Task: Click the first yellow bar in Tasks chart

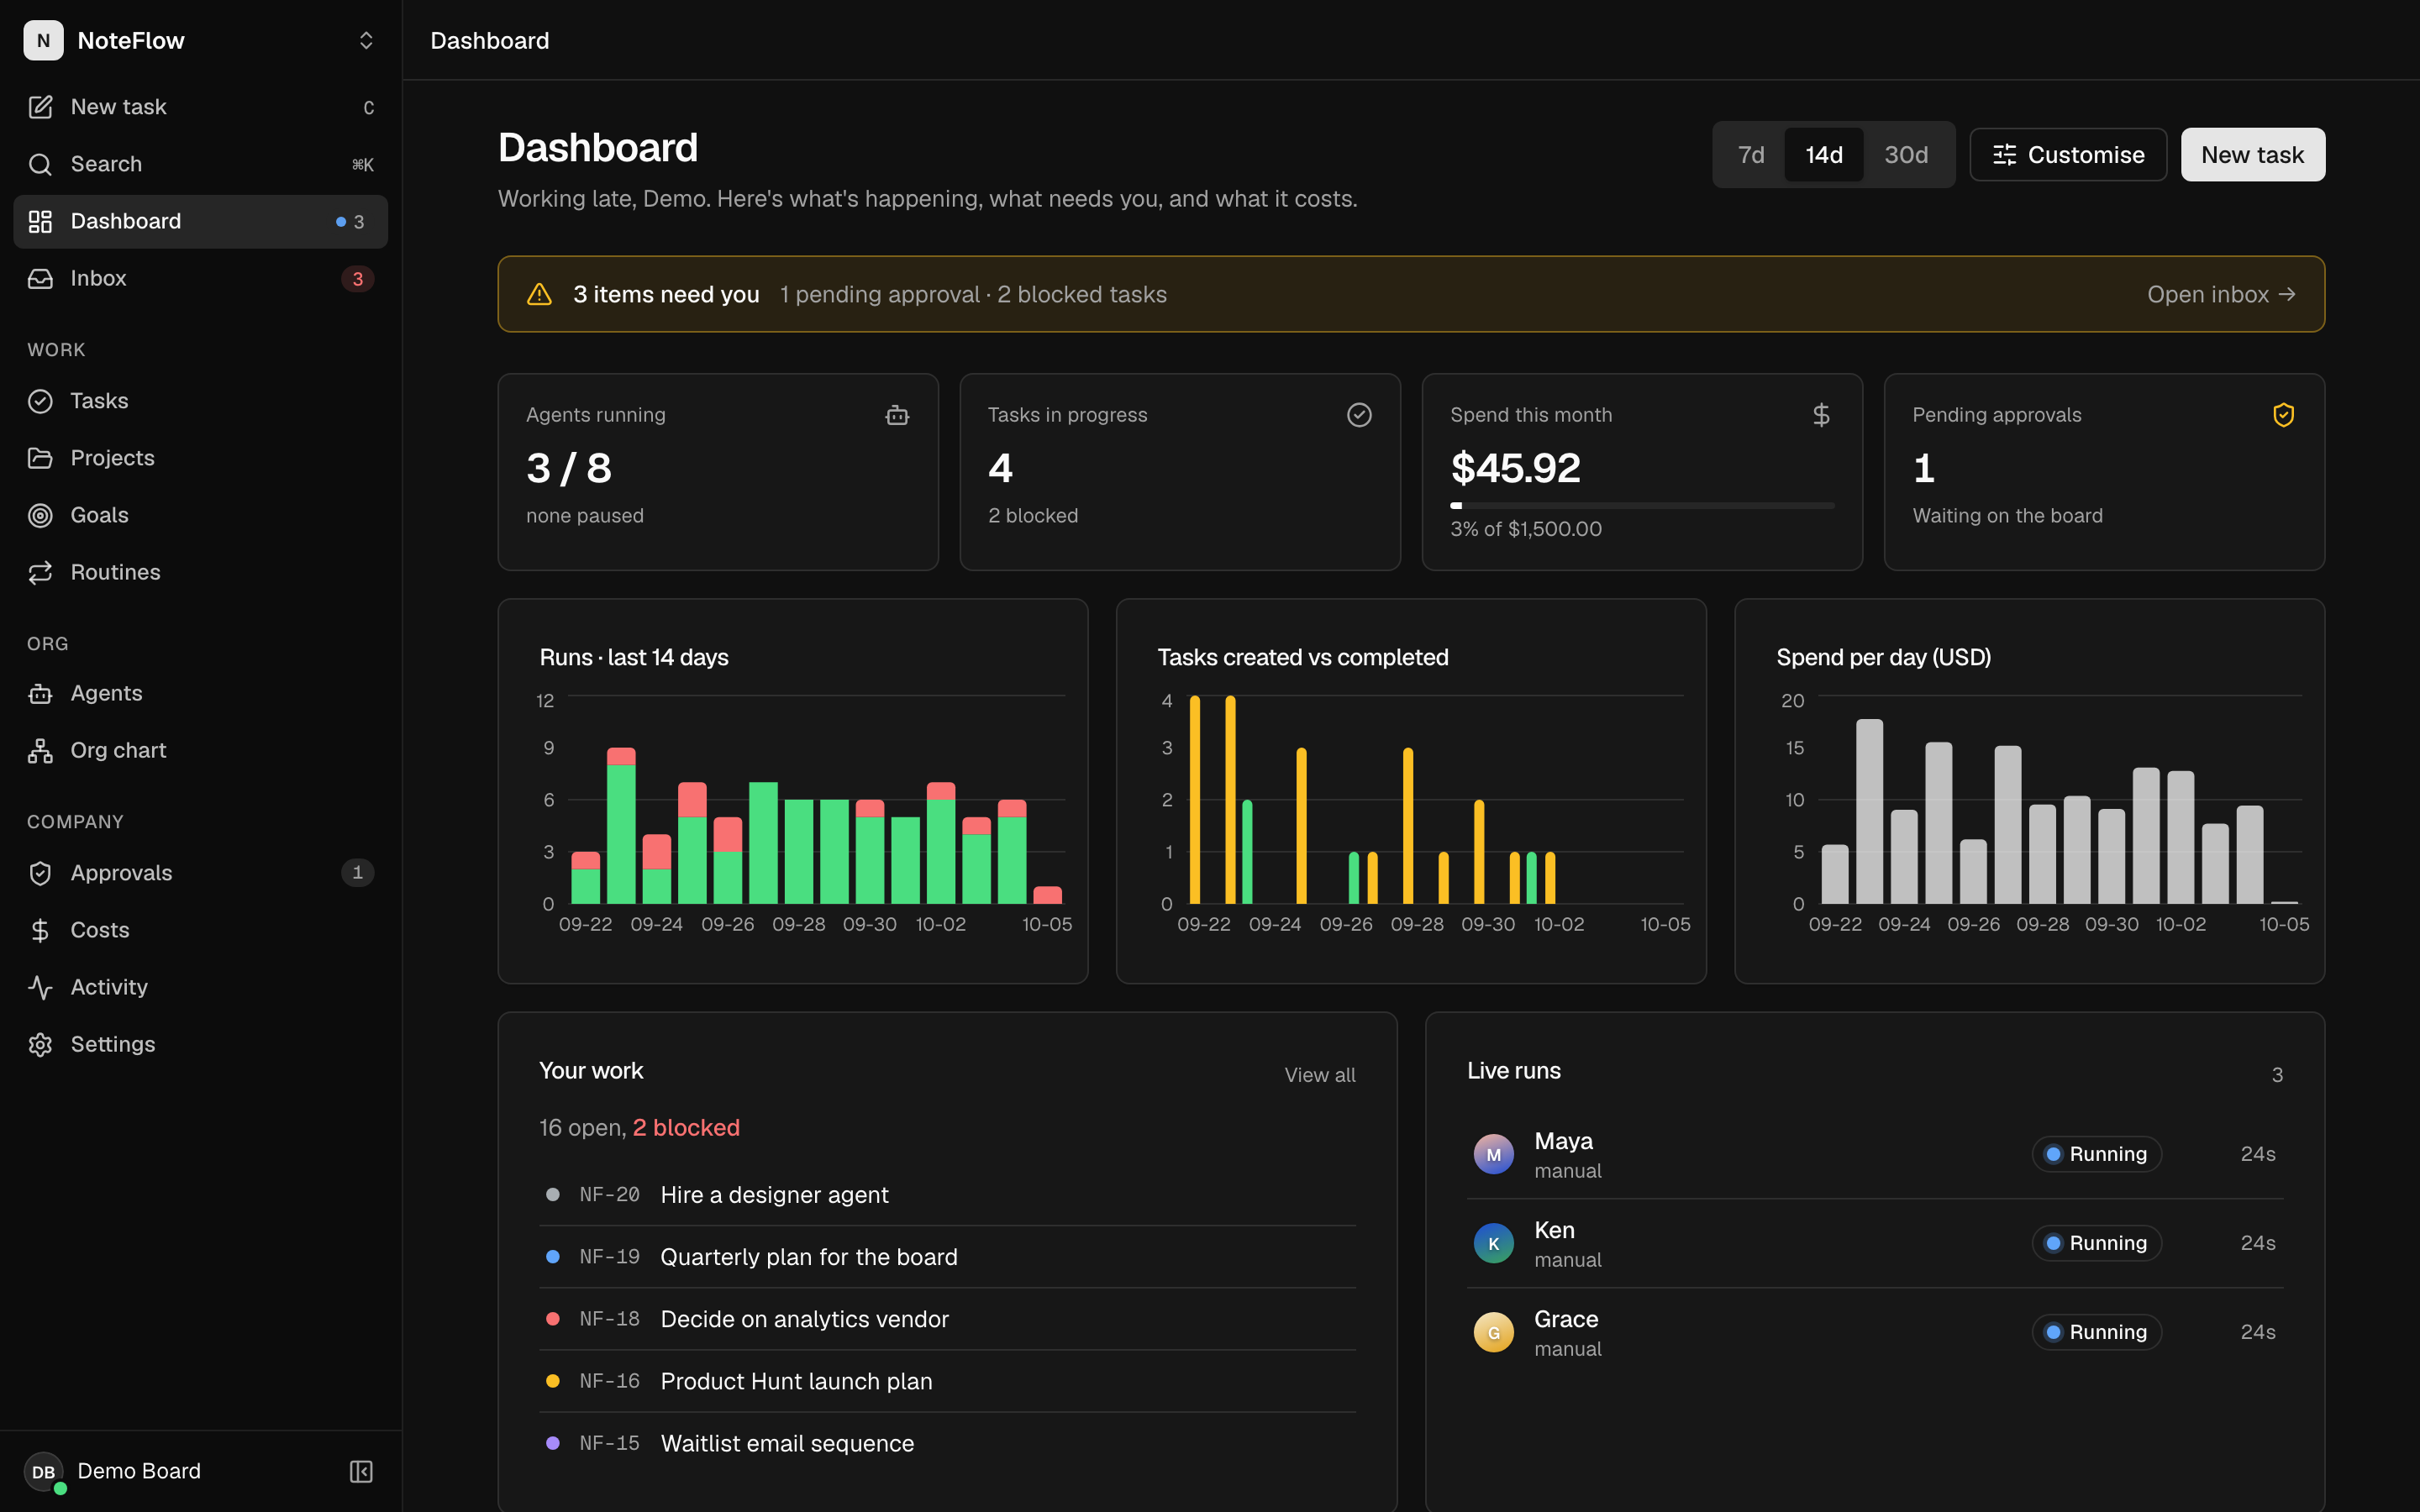Action: pyautogui.click(x=1194, y=799)
